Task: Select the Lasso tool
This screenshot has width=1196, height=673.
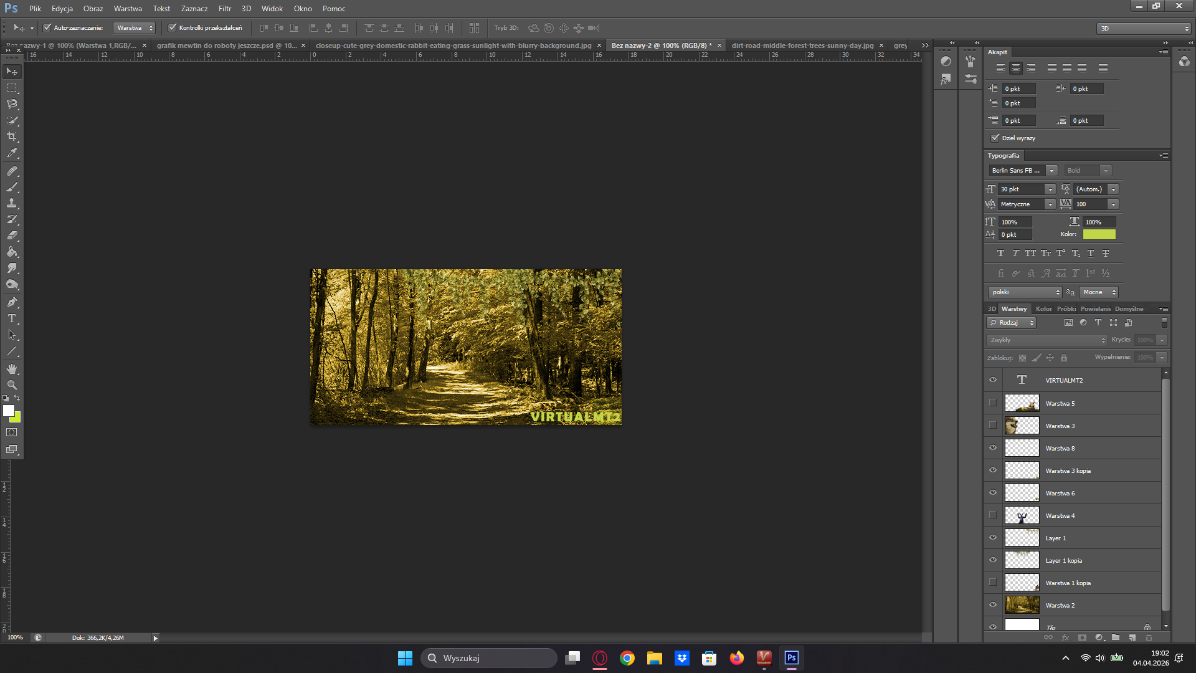Action: click(12, 104)
